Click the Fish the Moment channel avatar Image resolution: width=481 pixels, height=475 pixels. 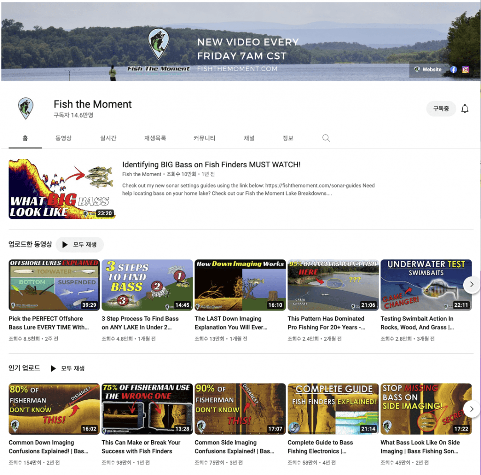[26, 109]
